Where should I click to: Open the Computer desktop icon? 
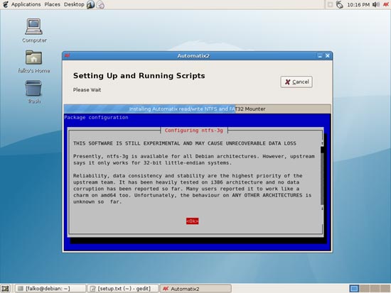click(x=34, y=31)
